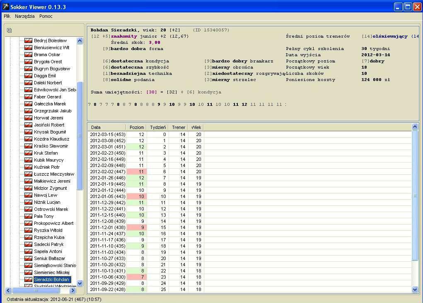This screenshot has width=423, height=303.
Task: Select player Brygoła Orest
Action: coord(48,62)
